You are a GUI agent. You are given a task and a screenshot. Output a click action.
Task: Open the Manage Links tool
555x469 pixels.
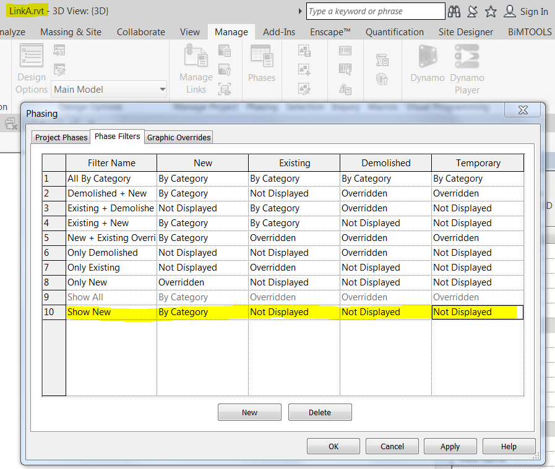196,69
